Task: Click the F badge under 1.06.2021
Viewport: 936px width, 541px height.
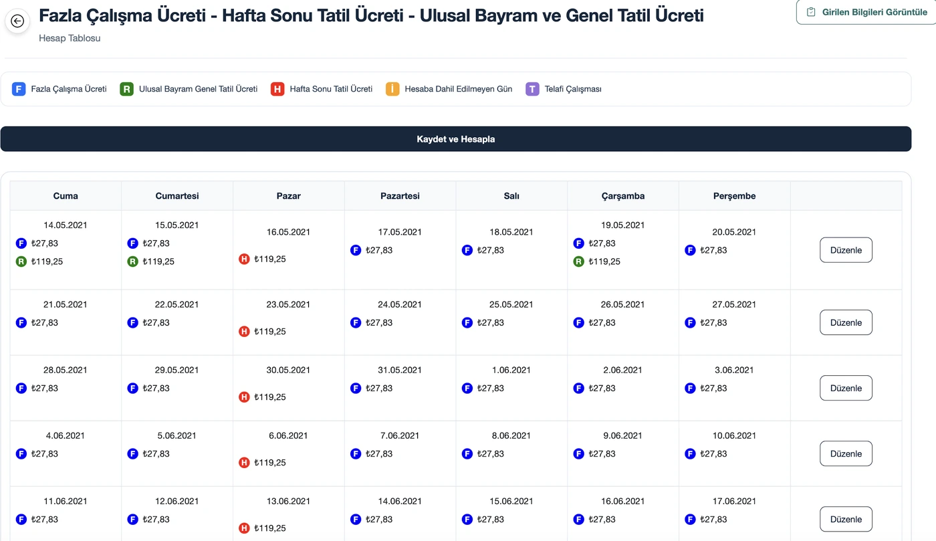Action: (x=467, y=388)
